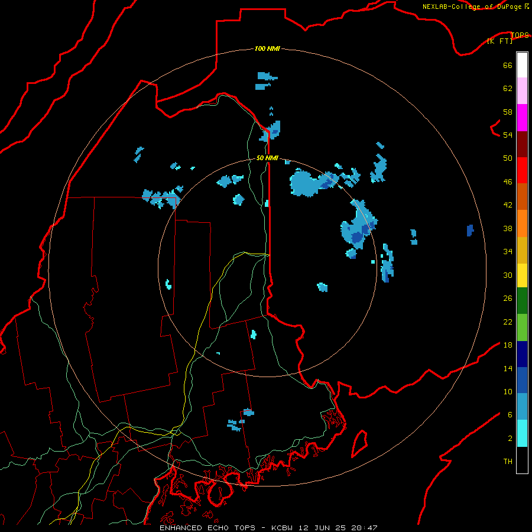Click the "22" legend value
Screen dimensions: 532x532
click(508, 322)
